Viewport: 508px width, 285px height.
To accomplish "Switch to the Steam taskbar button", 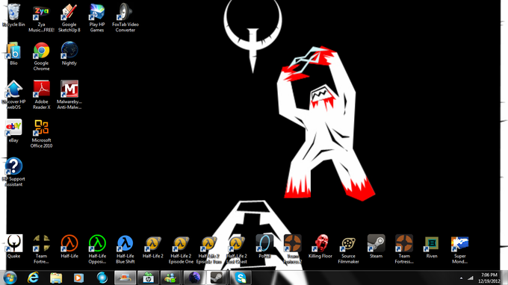I will tap(217, 278).
